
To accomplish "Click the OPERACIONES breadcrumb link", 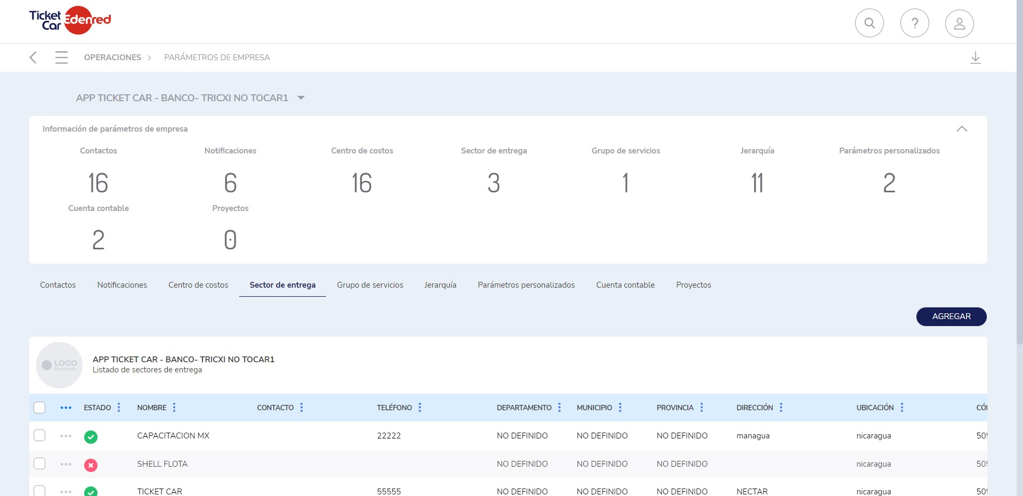I will pyautogui.click(x=112, y=58).
